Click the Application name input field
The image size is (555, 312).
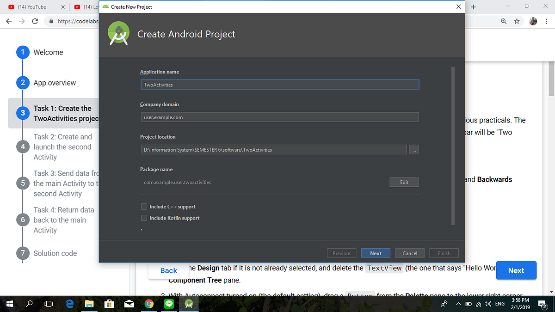tap(279, 85)
